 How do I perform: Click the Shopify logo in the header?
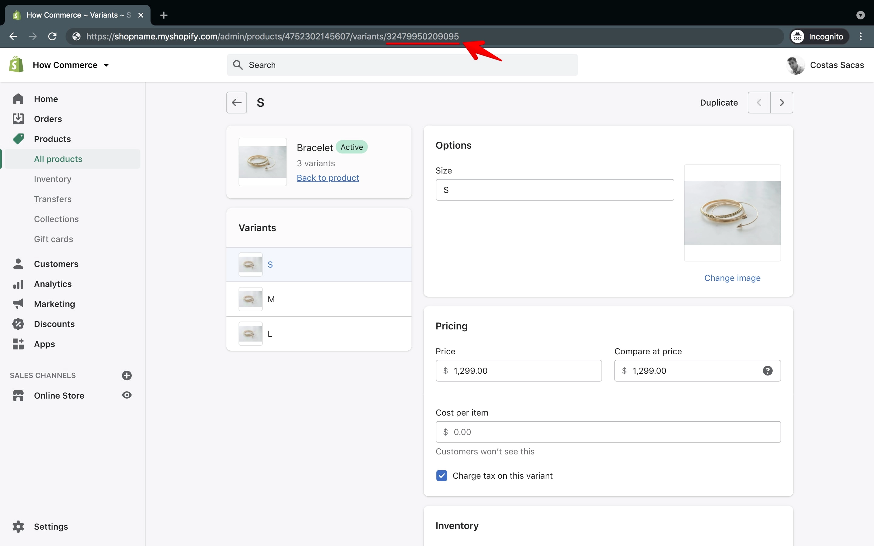pos(16,65)
